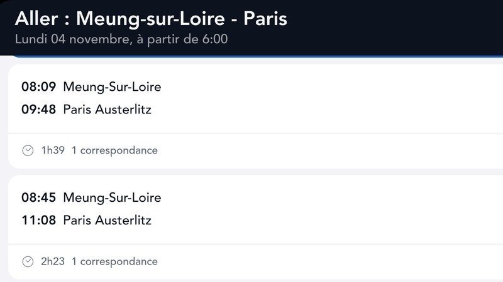Click the 09:48 arrival time
Viewport: 503px width, 282px height.
pos(38,110)
